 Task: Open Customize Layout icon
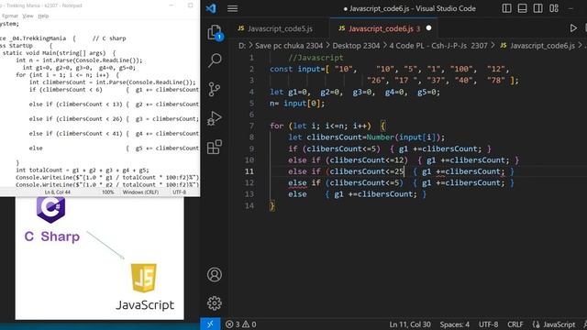pos(554,8)
